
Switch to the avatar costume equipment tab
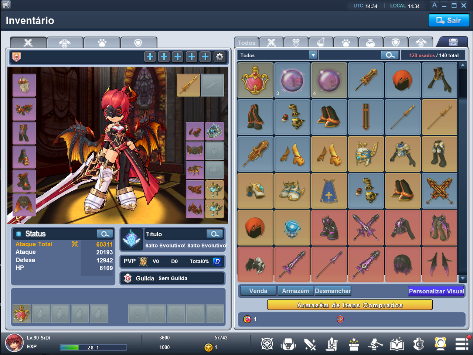[x=65, y=43]
